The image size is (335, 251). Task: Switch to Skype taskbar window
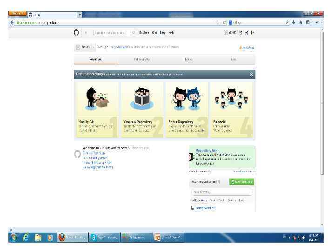point(104,238)
